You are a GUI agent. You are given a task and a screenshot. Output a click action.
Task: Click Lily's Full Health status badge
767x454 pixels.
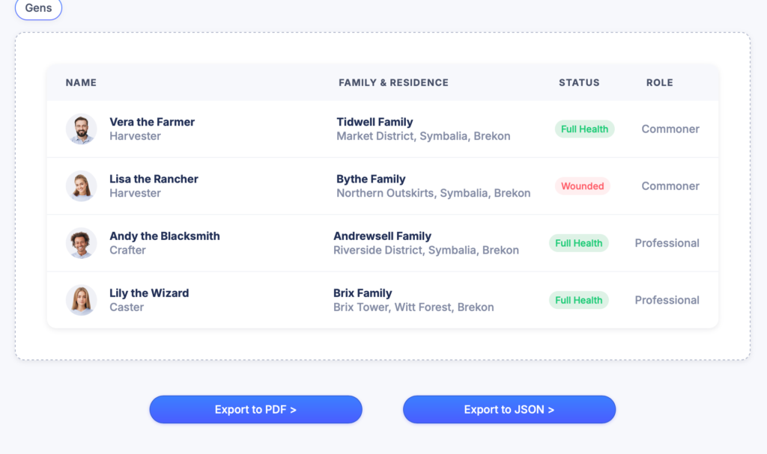(x=578, y=300)
